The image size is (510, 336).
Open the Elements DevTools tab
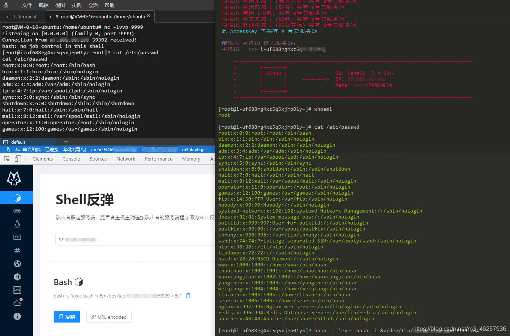pos(43,159)
